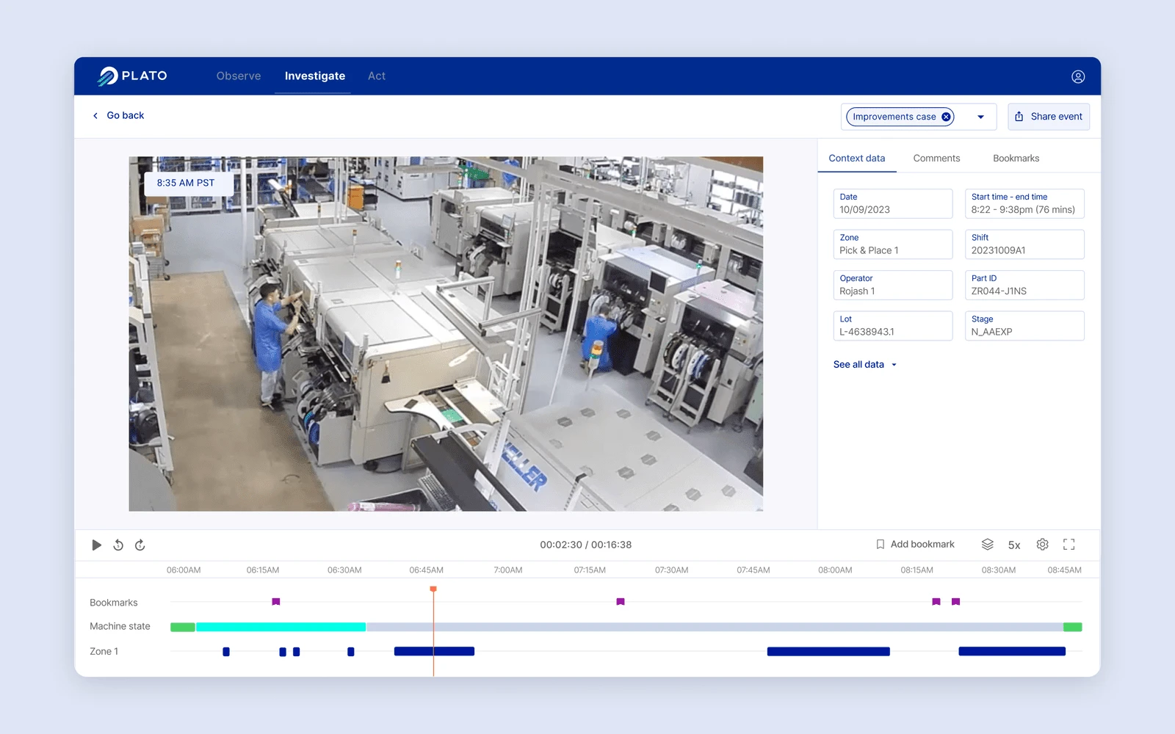This screenshot has width=1175, height=734.
Task: Go to the Observe section
Action: click(239, 76)
